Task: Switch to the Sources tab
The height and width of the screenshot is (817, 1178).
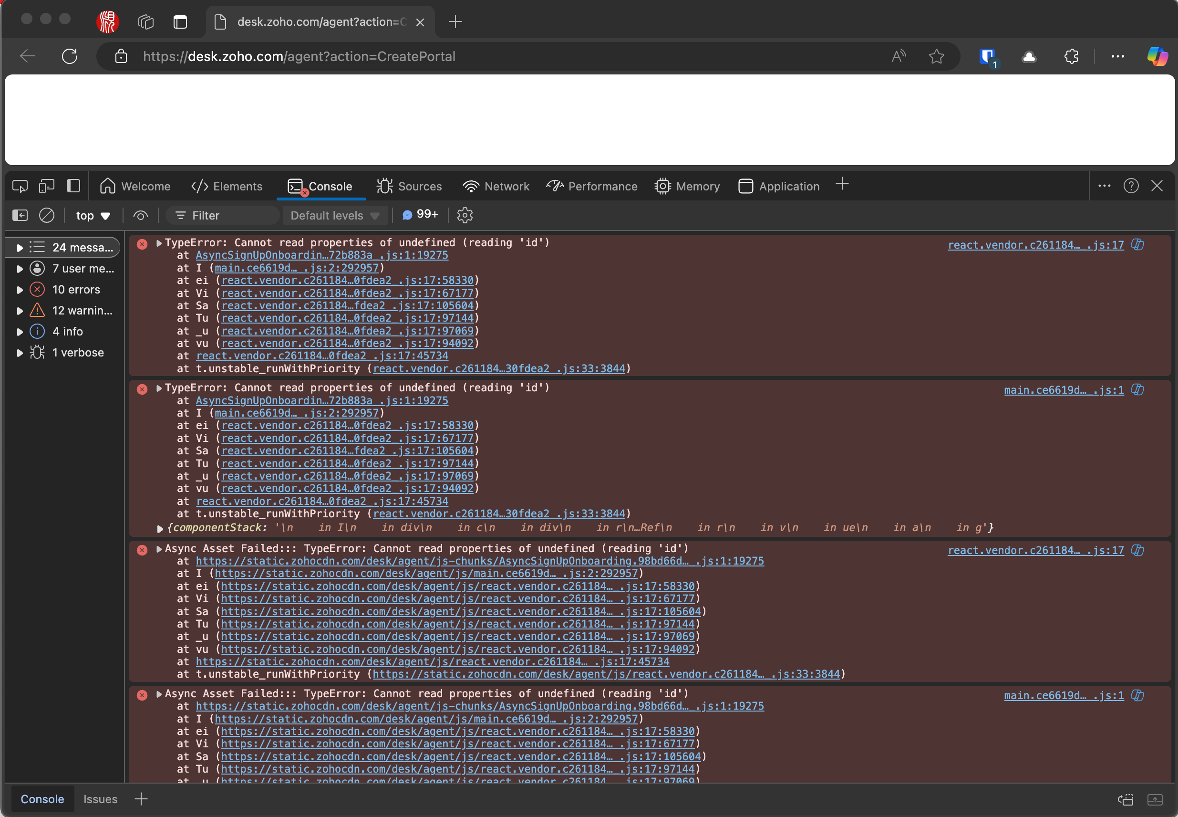Action: 409,186
